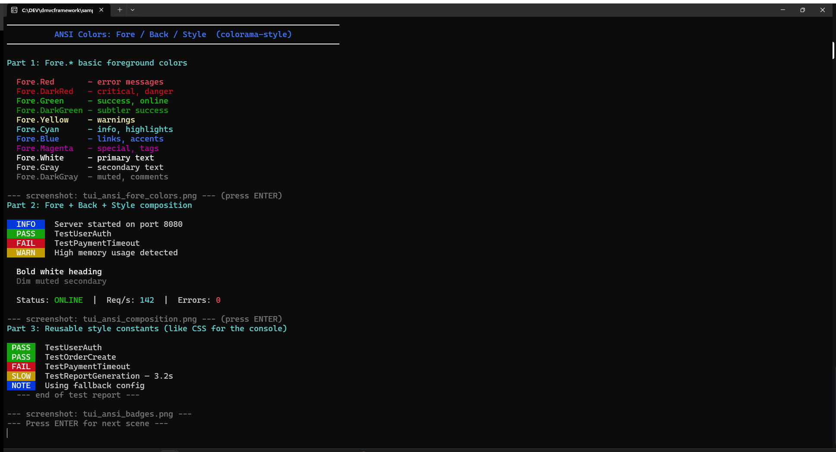836x452 pixels.
Task: Click 'special, tags' description
Action: pyautogui.click(x=128, y=148)
